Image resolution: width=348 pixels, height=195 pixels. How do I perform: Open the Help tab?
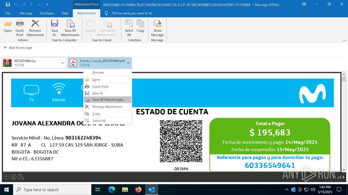(65, 13)
